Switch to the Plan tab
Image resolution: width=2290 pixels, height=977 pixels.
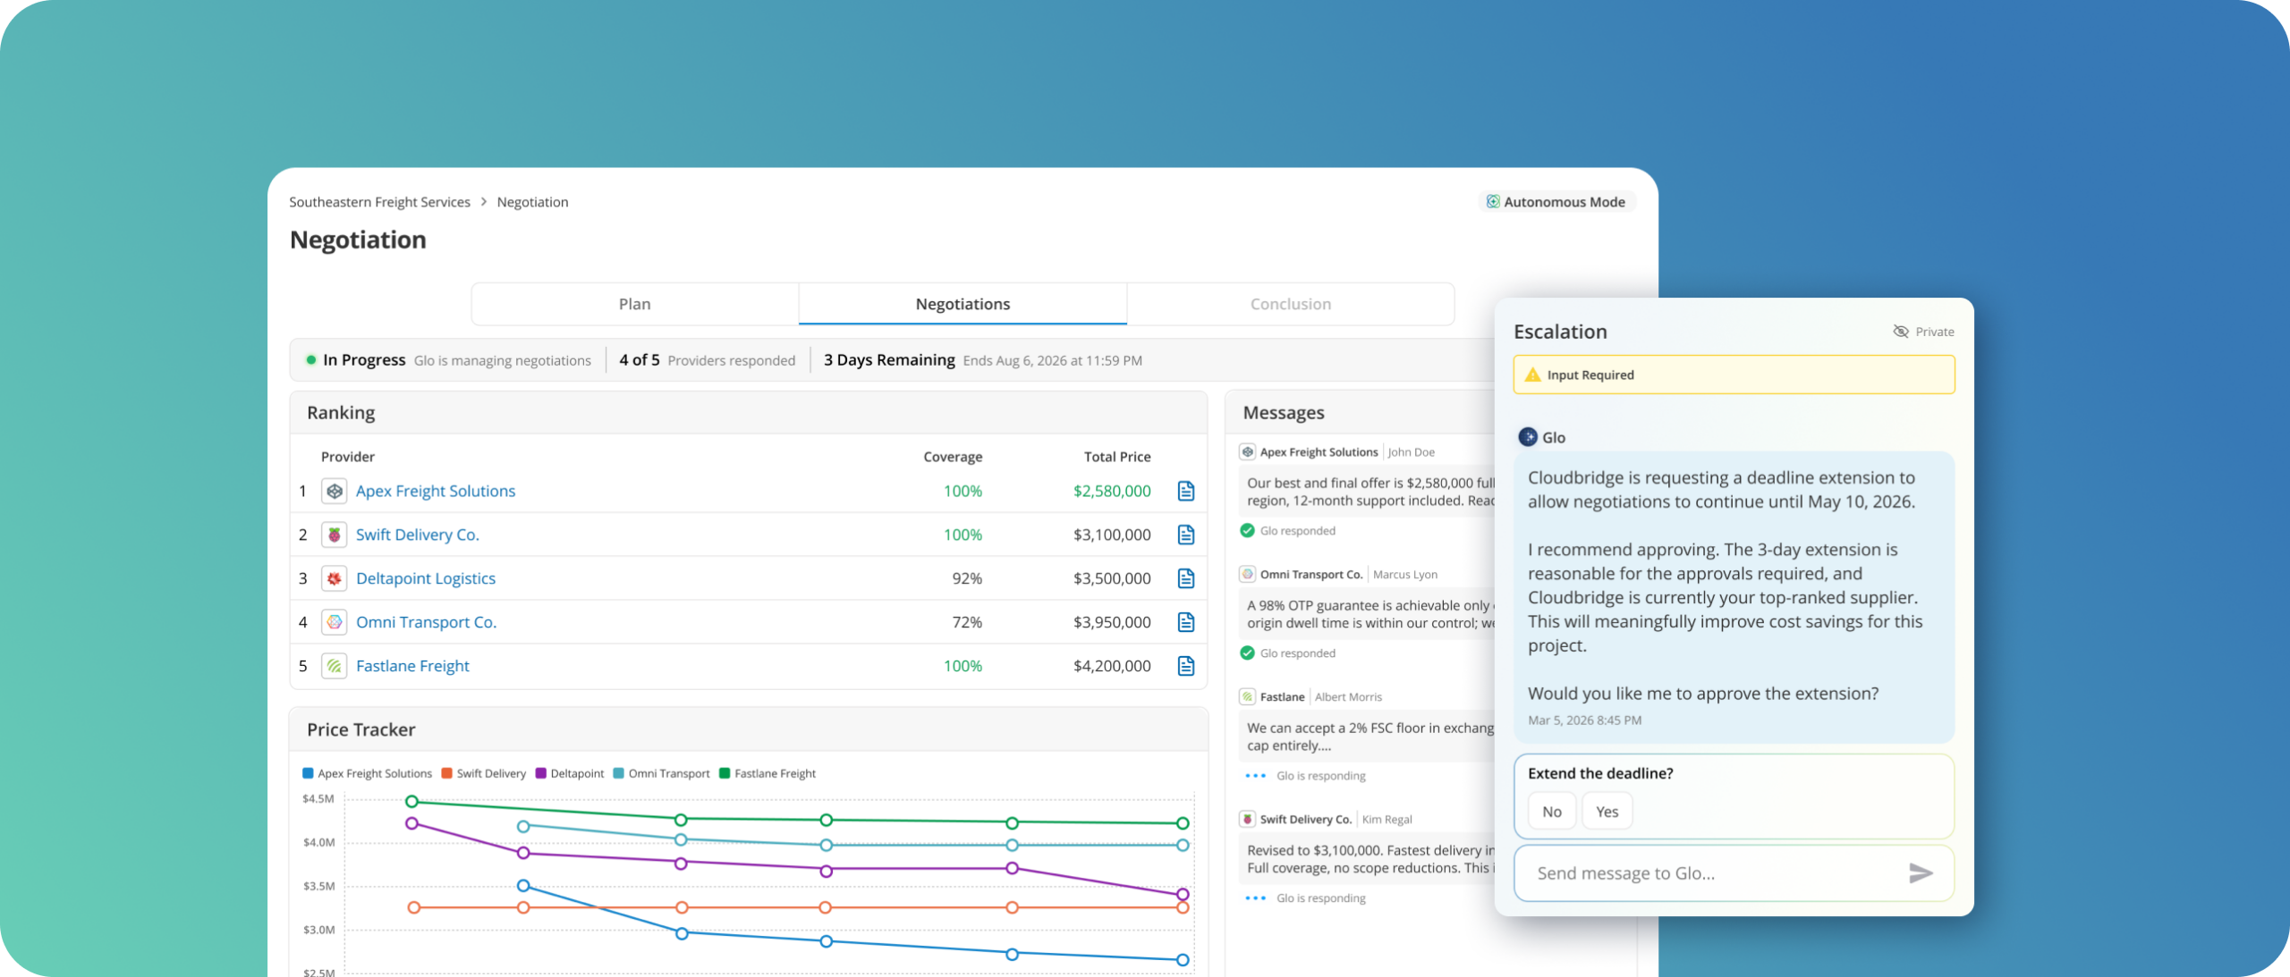coord(635,304)
